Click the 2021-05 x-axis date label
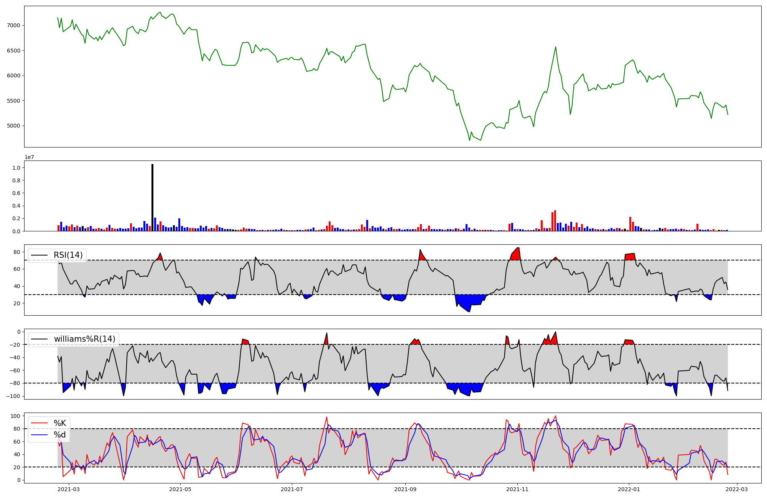The height and width of the screenshot is (498, 767). (180, 489)
